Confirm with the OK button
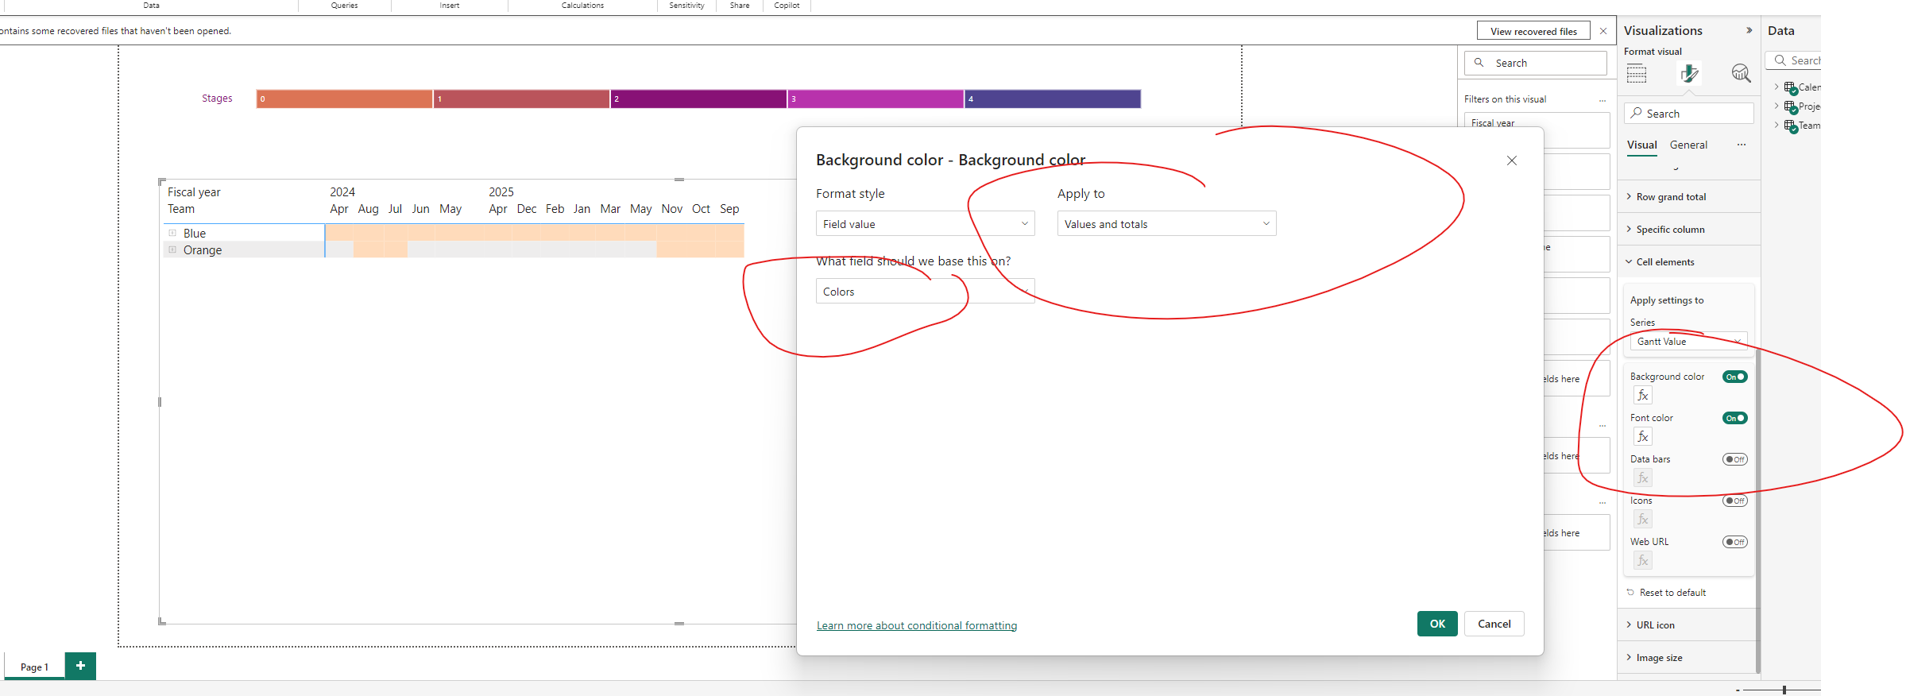Viewport: 1906px width, 696px height. [1437, 624]
